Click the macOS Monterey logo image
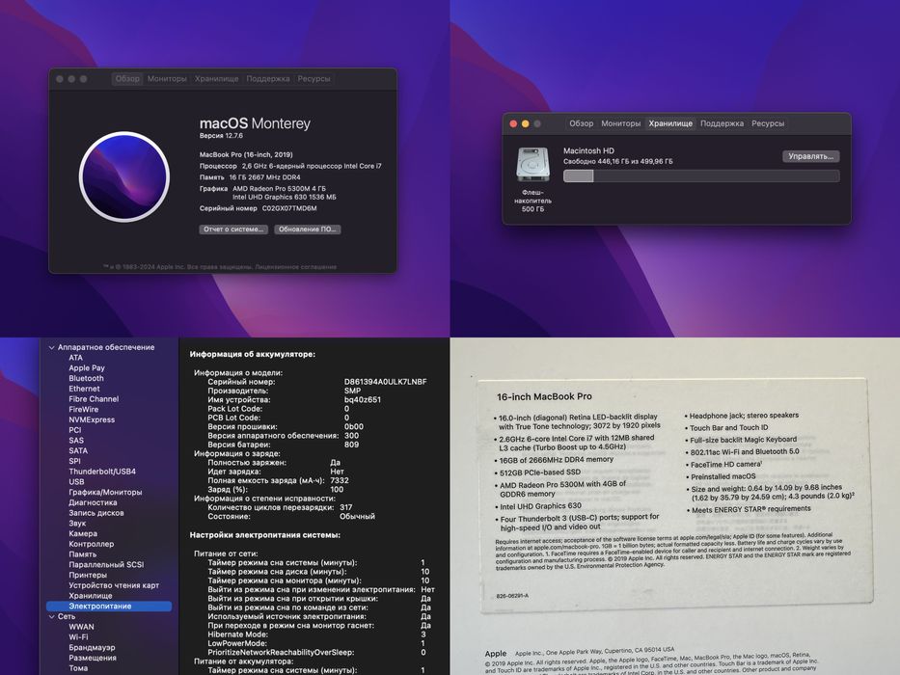Viewport: 900px width, 675px height. (x=124, y=176)
